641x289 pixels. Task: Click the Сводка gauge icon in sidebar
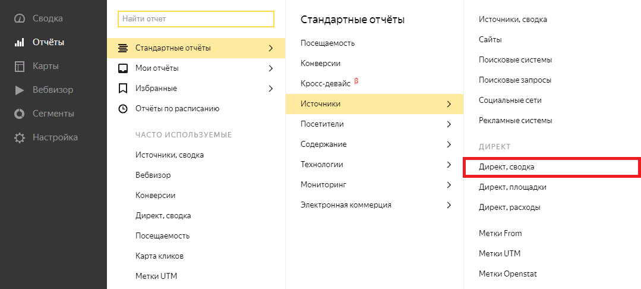point(19,19)
